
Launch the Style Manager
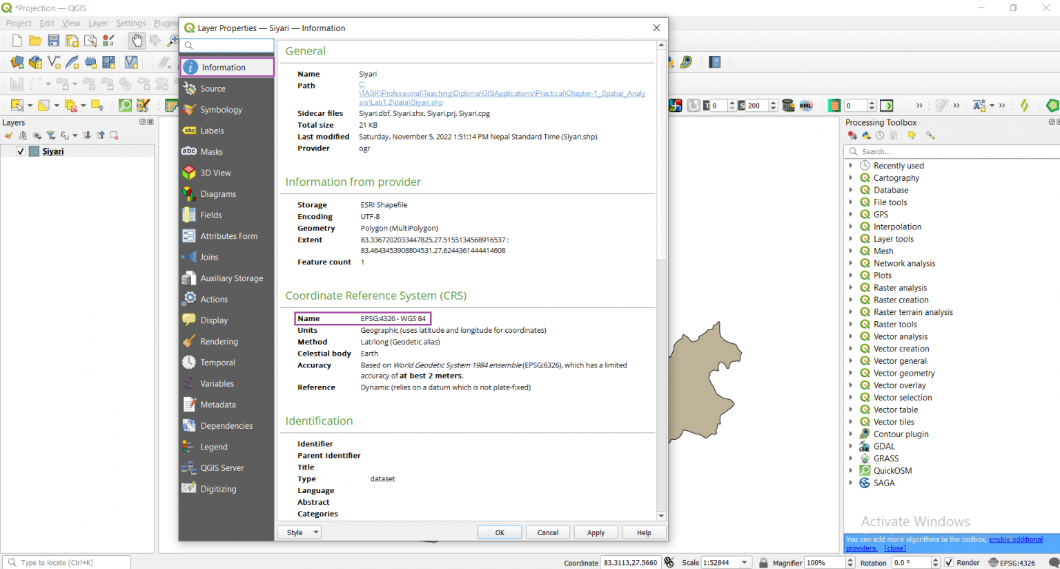coord(108,40)
